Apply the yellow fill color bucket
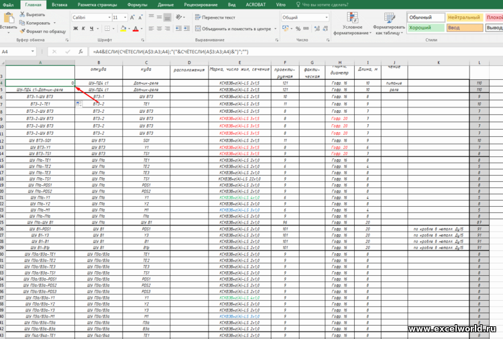503x339 pixels. click(123, 29)
